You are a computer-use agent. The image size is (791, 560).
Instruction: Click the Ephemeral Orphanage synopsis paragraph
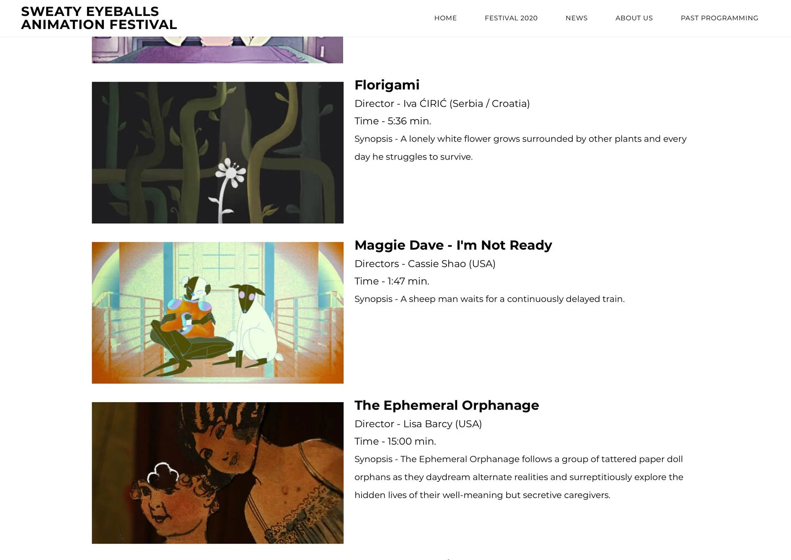(519, 477)
